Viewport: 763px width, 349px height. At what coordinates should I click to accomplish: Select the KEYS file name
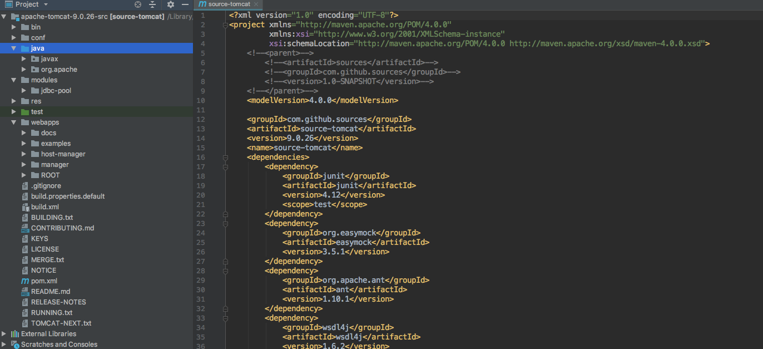coord(39,239)
